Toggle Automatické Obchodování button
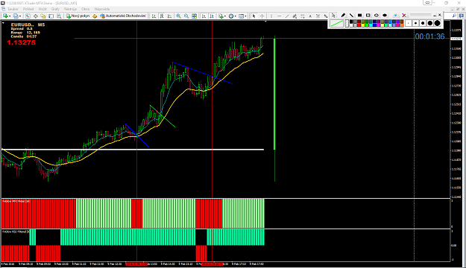 pos(123,16)
